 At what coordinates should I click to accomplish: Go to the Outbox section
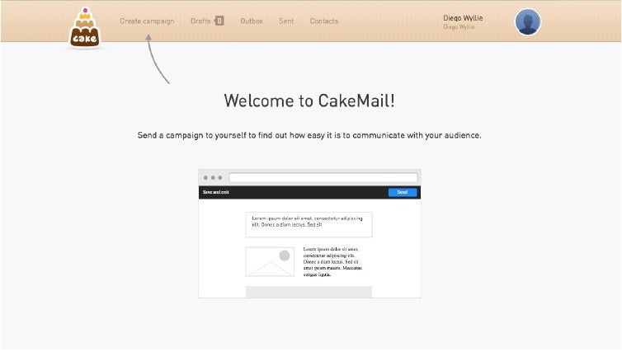tap(252, 21)
